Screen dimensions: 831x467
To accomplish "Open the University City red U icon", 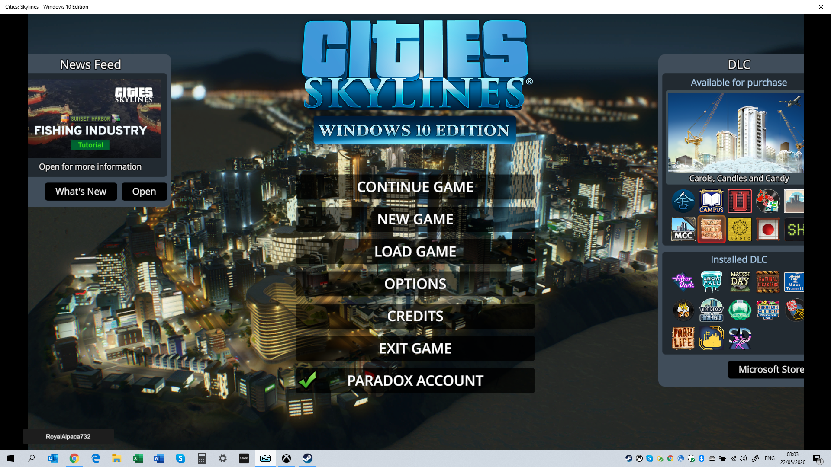I will 740,201.
